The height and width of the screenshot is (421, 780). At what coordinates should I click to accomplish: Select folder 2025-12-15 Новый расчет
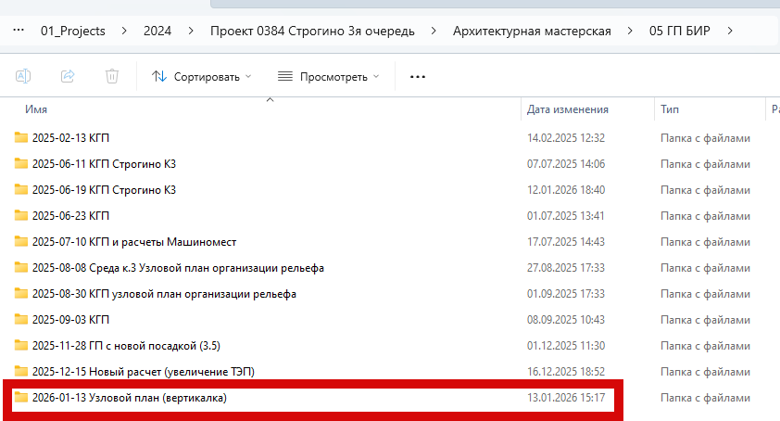(x=144, y=372)
